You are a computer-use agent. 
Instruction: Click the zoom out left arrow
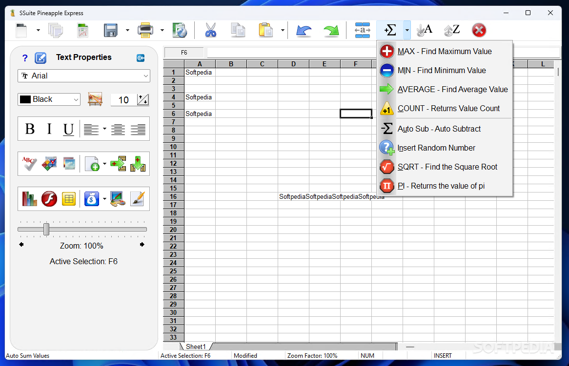21,245
